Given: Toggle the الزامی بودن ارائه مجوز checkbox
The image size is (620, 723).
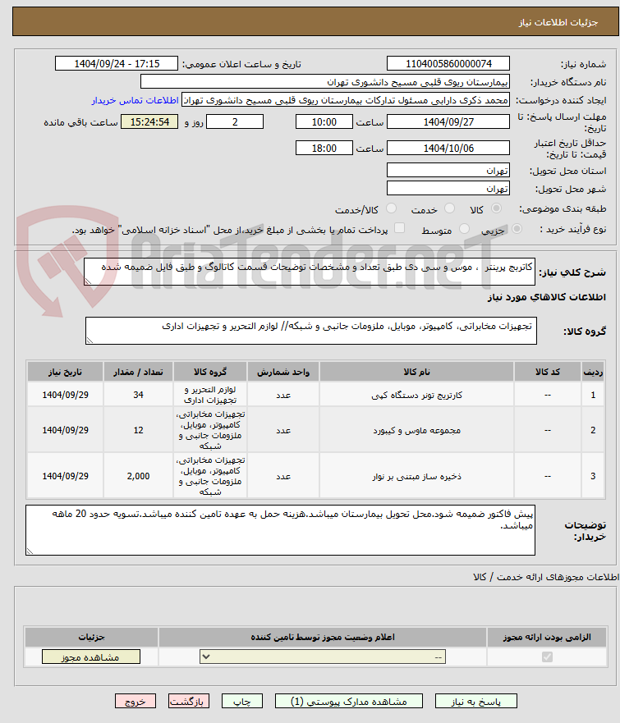Looking at the screenshot, I should click(x=547, y=657).
